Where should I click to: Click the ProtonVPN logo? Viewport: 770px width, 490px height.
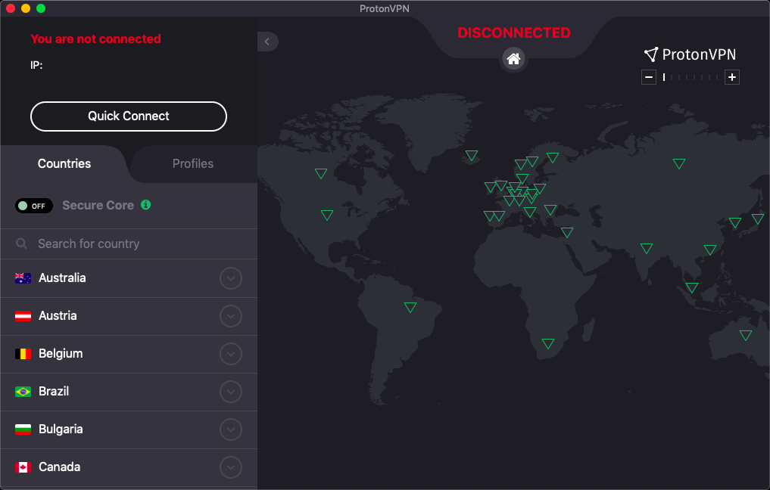pos(690,54)
